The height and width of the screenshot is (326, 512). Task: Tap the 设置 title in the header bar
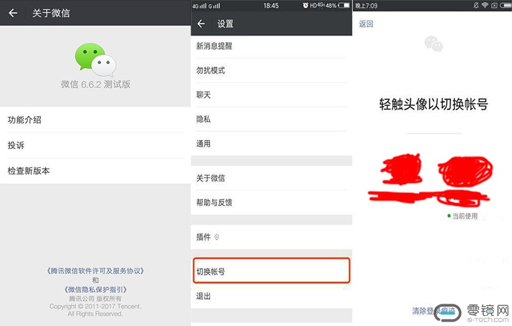point(225,24)
